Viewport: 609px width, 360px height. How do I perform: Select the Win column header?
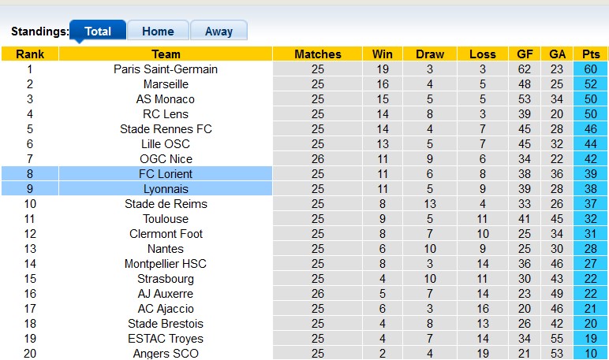(x=383, y=54)
